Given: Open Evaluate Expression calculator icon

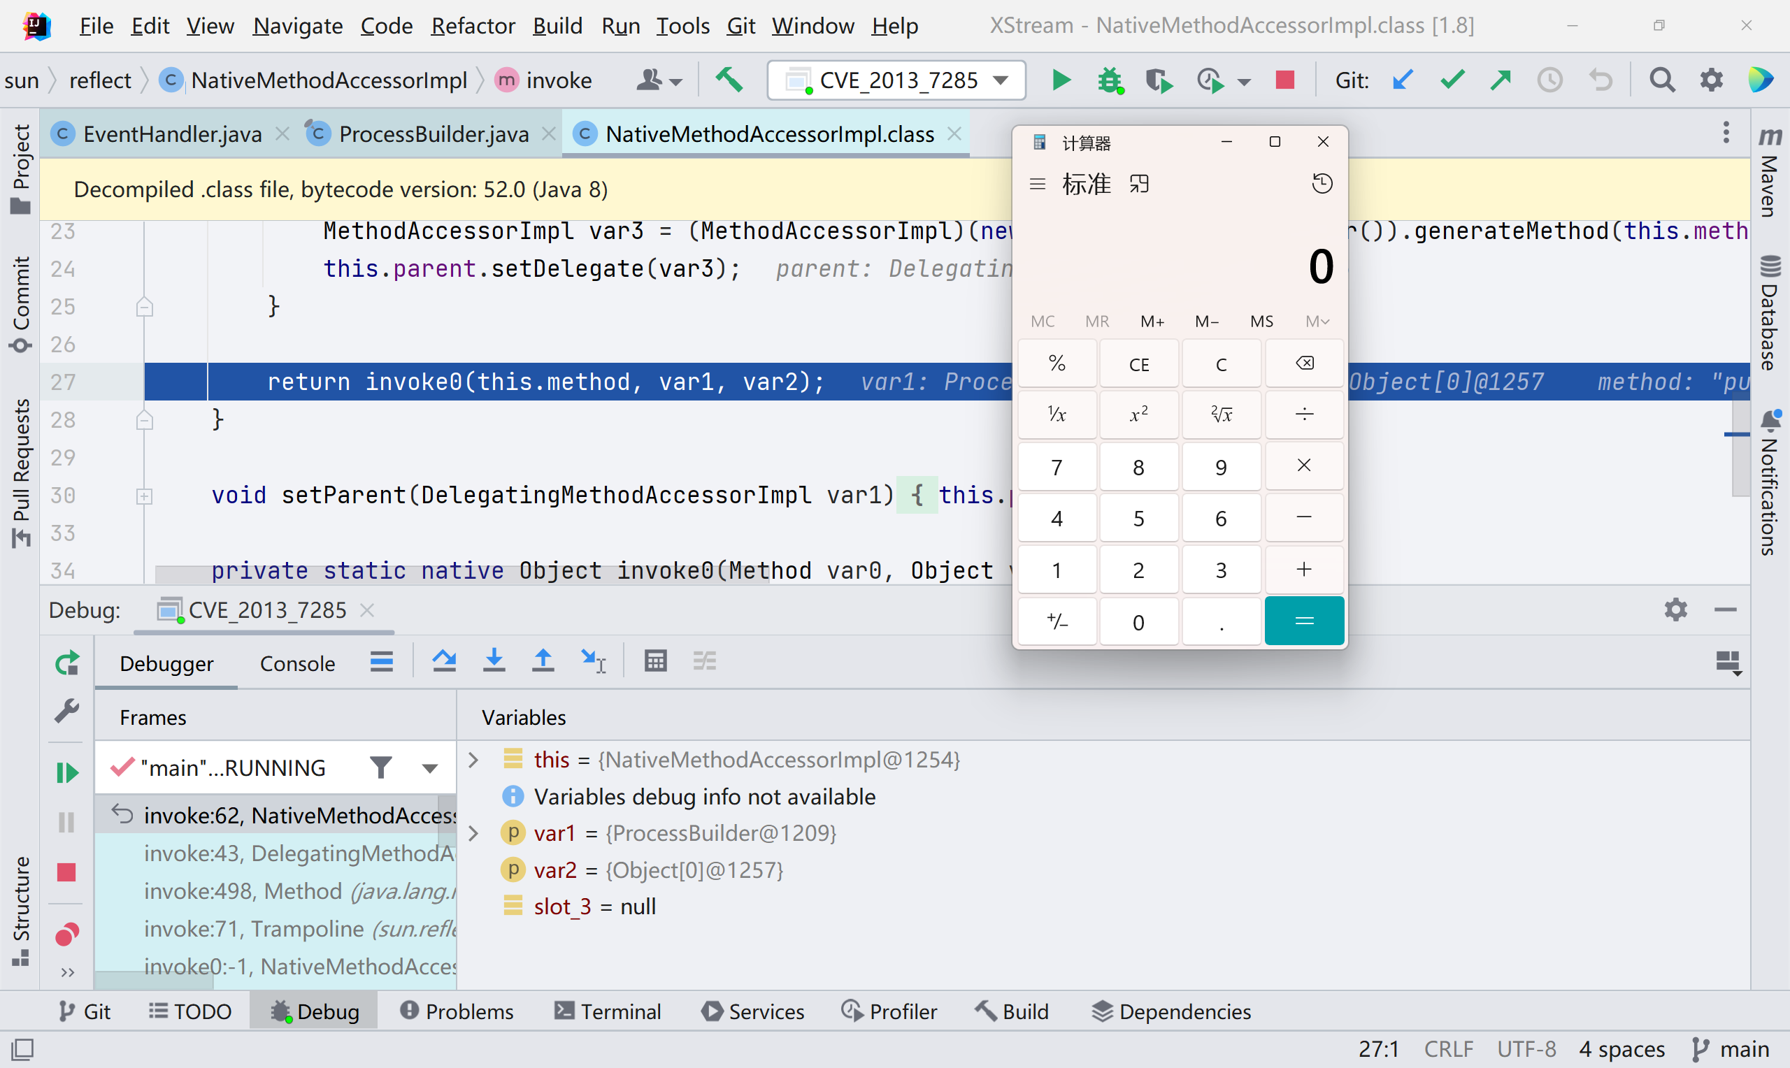Looking at the screenshot, I should coord(655,661).
